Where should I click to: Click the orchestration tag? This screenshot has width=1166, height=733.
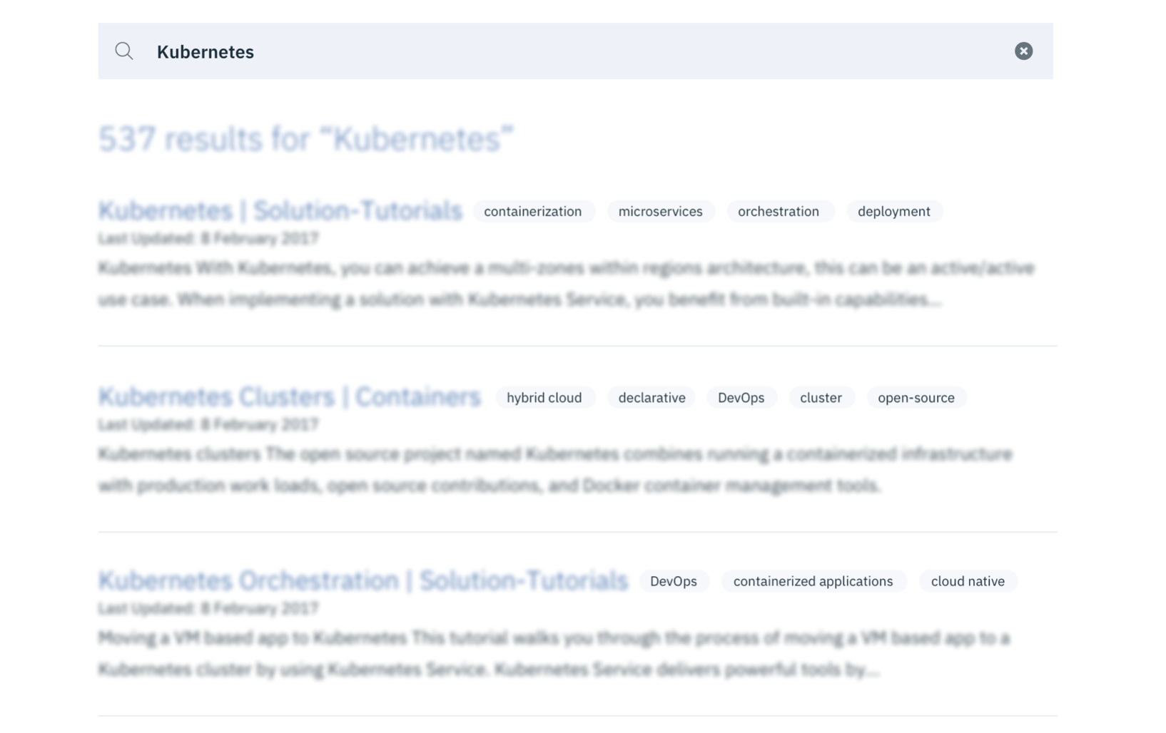tap(778, 212)
